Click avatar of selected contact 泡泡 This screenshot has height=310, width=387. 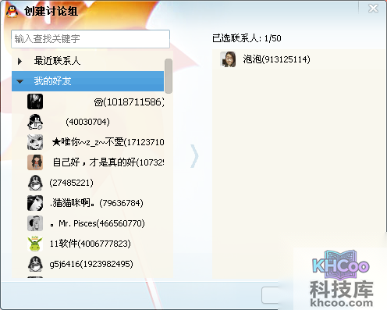[228, 59]
